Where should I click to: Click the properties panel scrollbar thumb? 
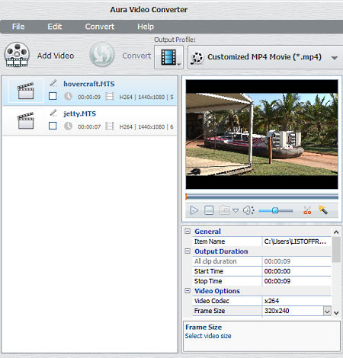coord(336,250)
